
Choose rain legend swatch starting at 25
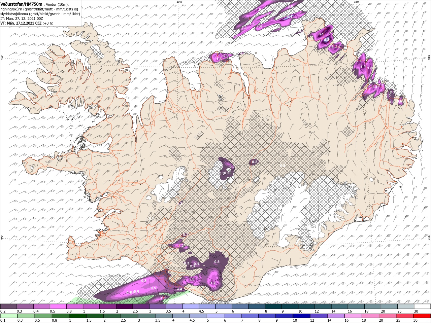(x=405, y=316)
